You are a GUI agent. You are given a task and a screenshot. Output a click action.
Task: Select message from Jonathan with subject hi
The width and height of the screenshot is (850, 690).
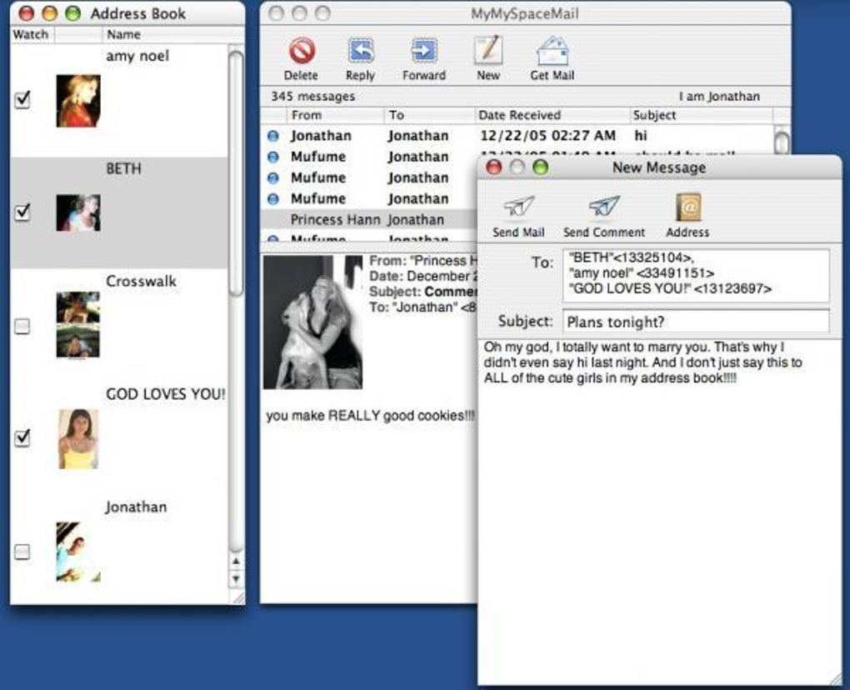(x=517, y=136)
